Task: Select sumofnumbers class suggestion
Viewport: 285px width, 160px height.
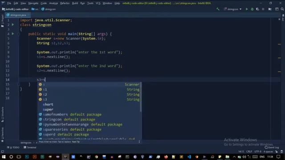Action: pos(89,115)
